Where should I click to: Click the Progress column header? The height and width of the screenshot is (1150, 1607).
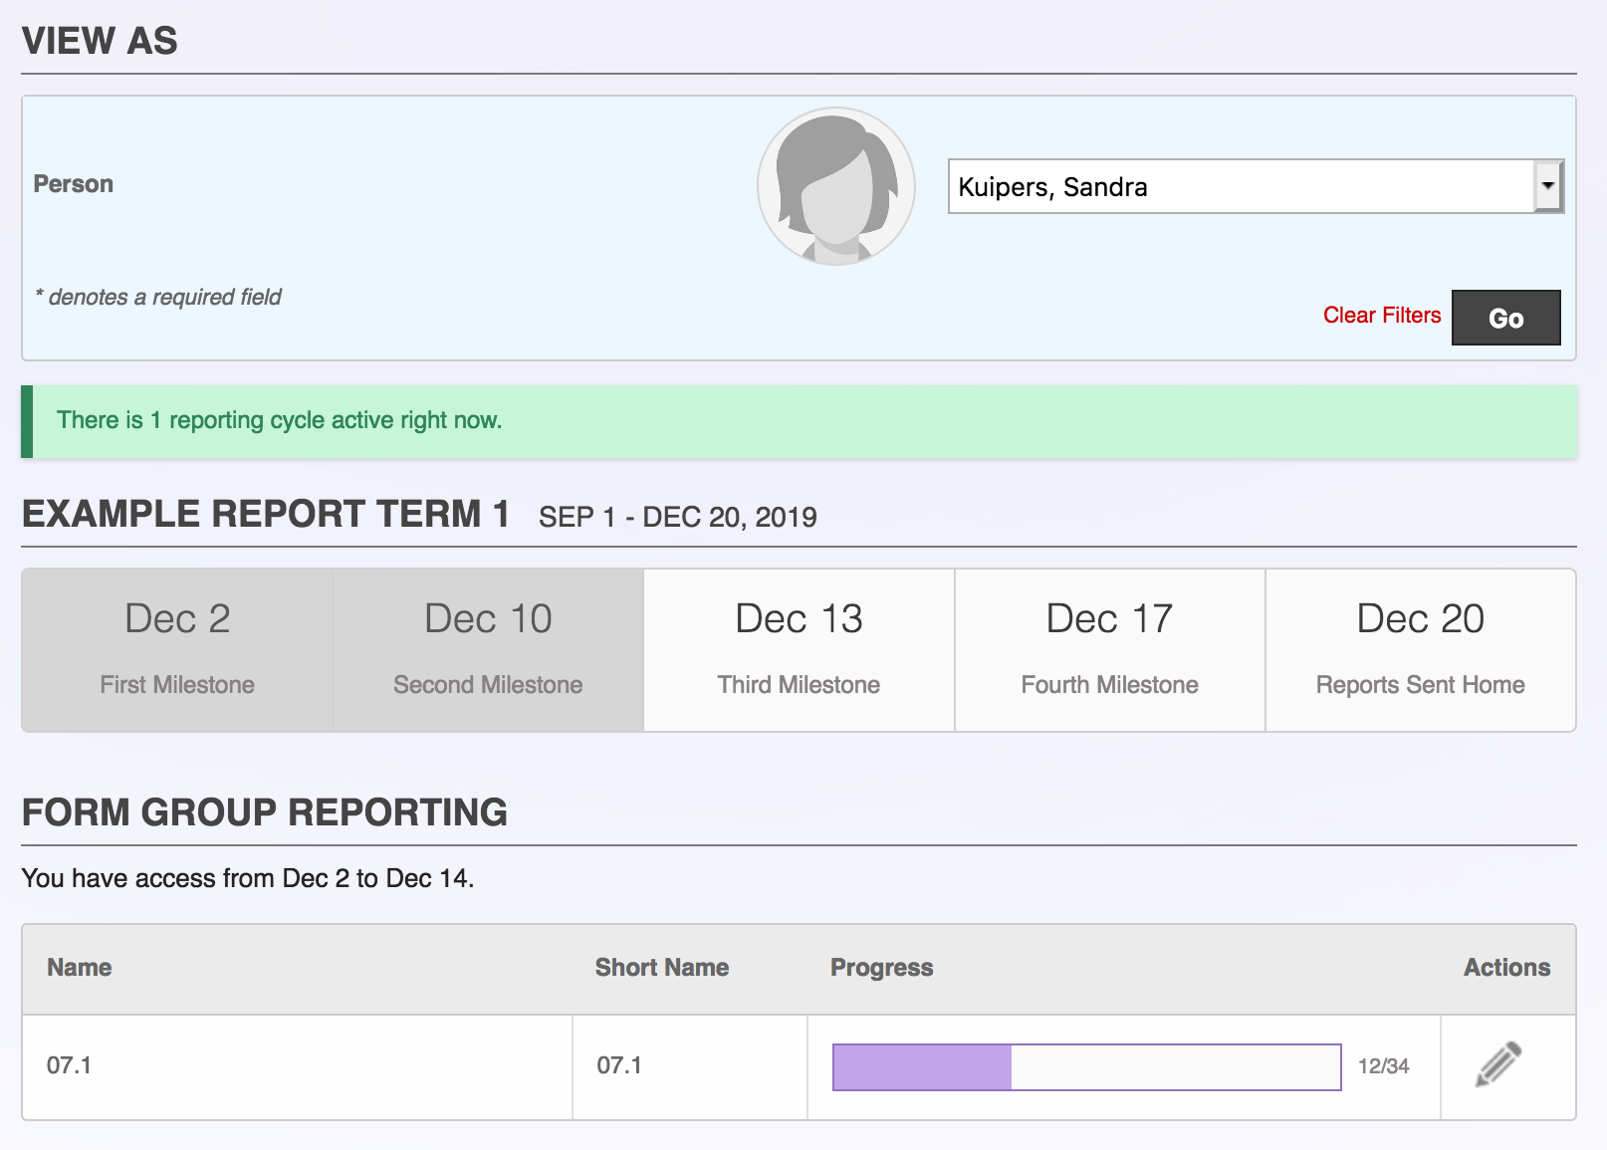881,968
